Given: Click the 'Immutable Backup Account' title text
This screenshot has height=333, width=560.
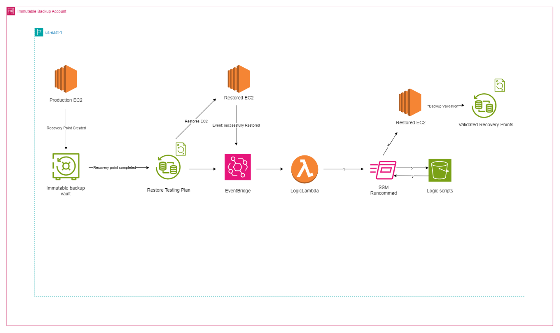Looking at the screenshot, I should pyautogui.click(x=42, y=11).
